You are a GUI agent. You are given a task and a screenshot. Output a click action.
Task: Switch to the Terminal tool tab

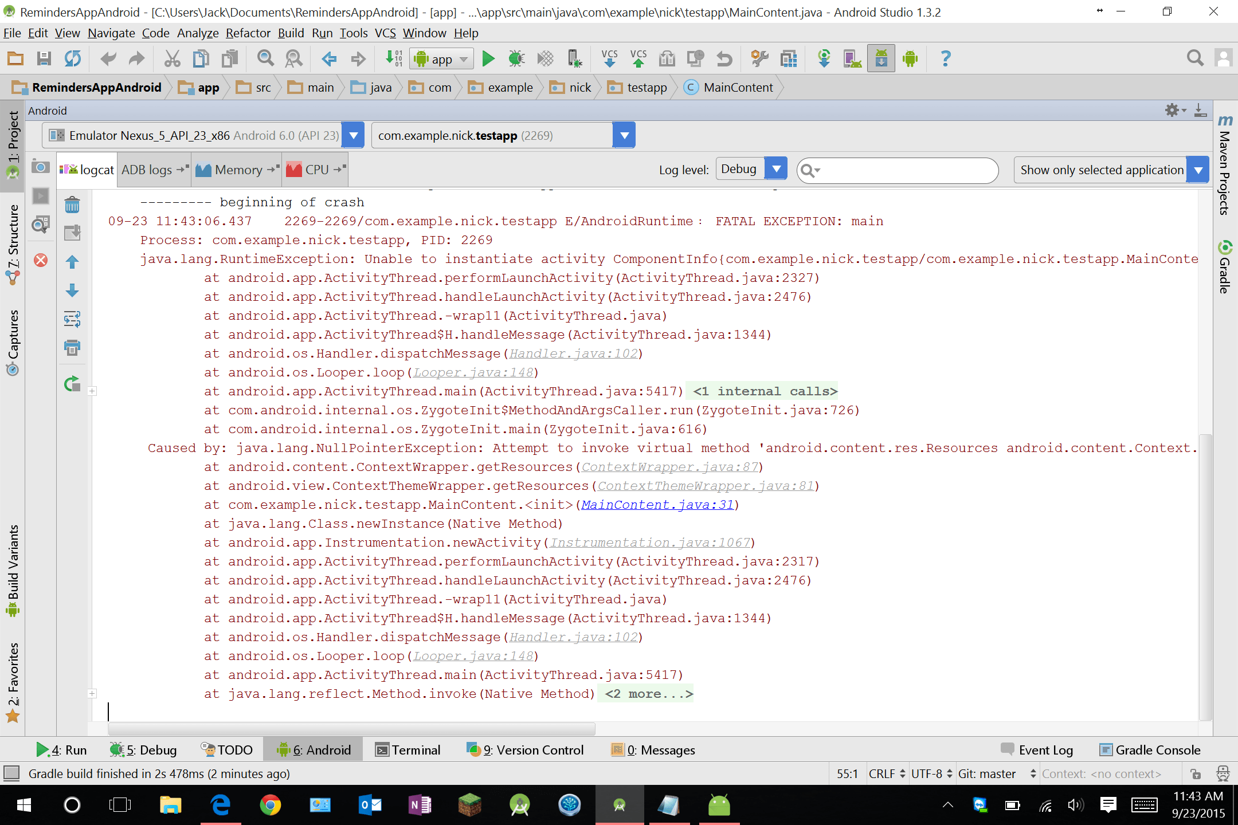pyautogui.click(x=408, y=750)
